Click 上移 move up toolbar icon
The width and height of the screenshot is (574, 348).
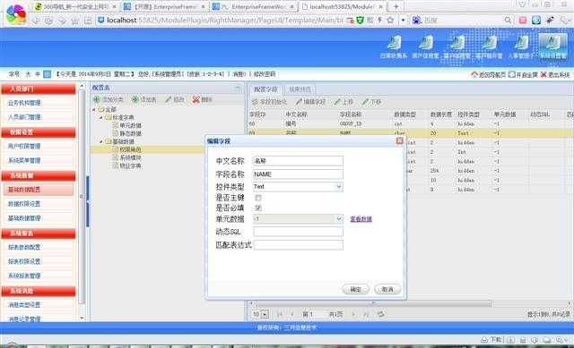pyautogui.click(x=337, y=101)
